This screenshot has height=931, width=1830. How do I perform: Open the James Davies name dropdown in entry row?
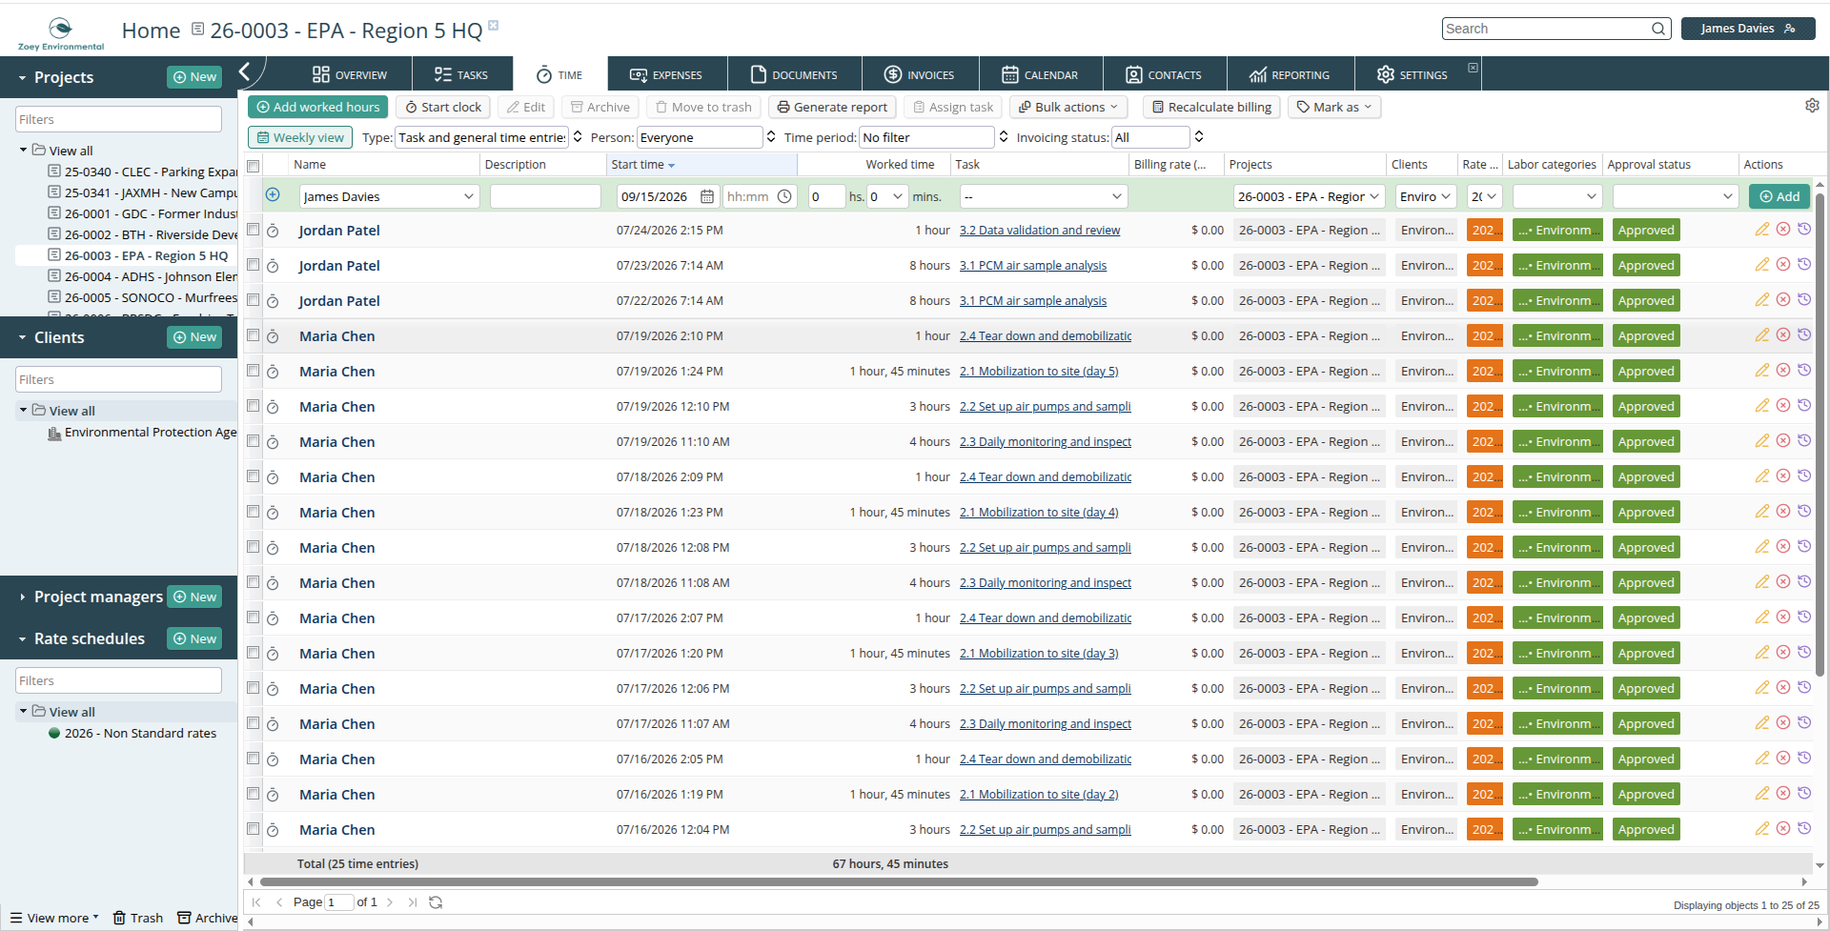click(389, 196)
